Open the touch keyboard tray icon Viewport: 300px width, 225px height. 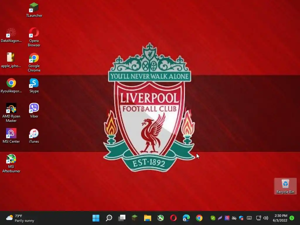click(249, 218)
